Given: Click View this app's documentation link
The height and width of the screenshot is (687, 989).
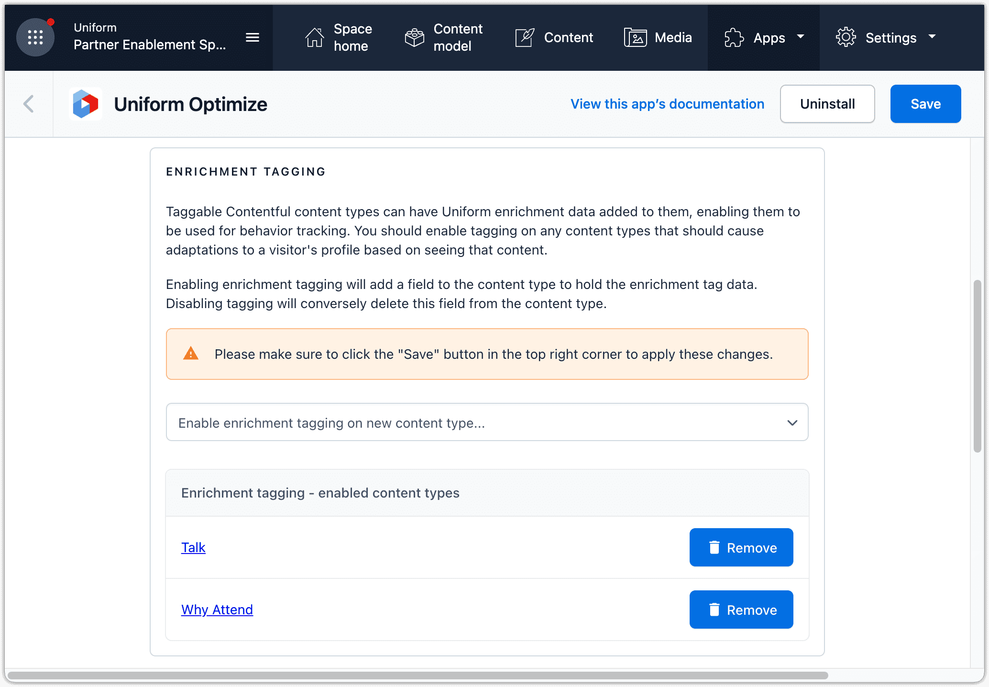Looking at the screenshot, I should tap(667, 104).
